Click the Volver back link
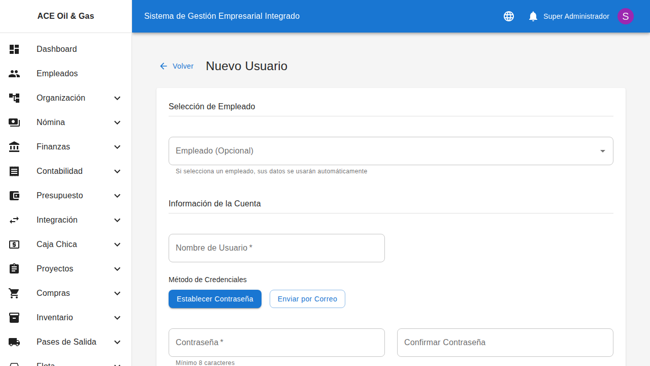 (x=176, y=66)
